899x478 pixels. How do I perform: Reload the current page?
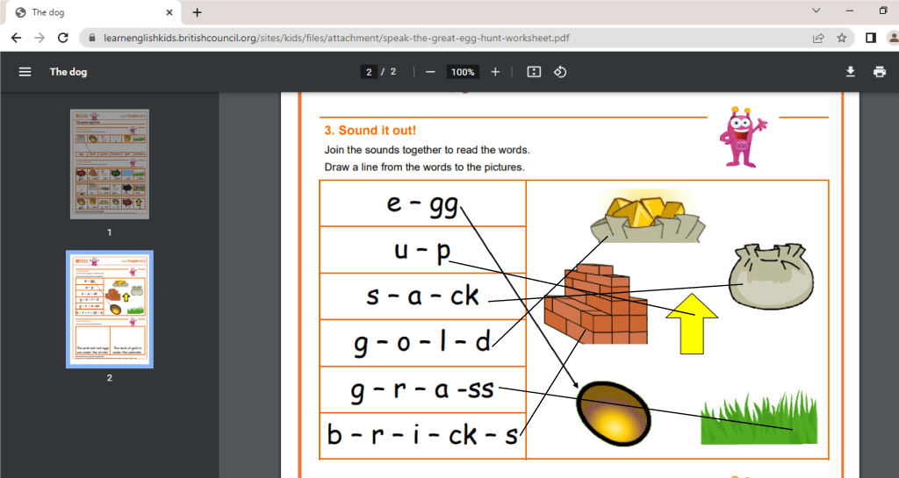(62, 38)
